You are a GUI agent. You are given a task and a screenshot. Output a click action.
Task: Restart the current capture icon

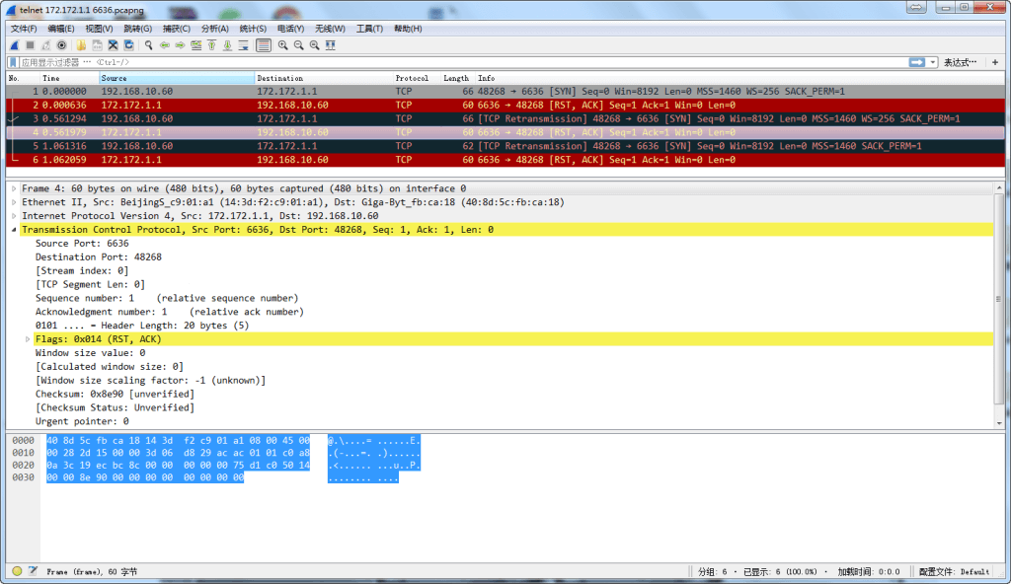[x=45, y=45]
